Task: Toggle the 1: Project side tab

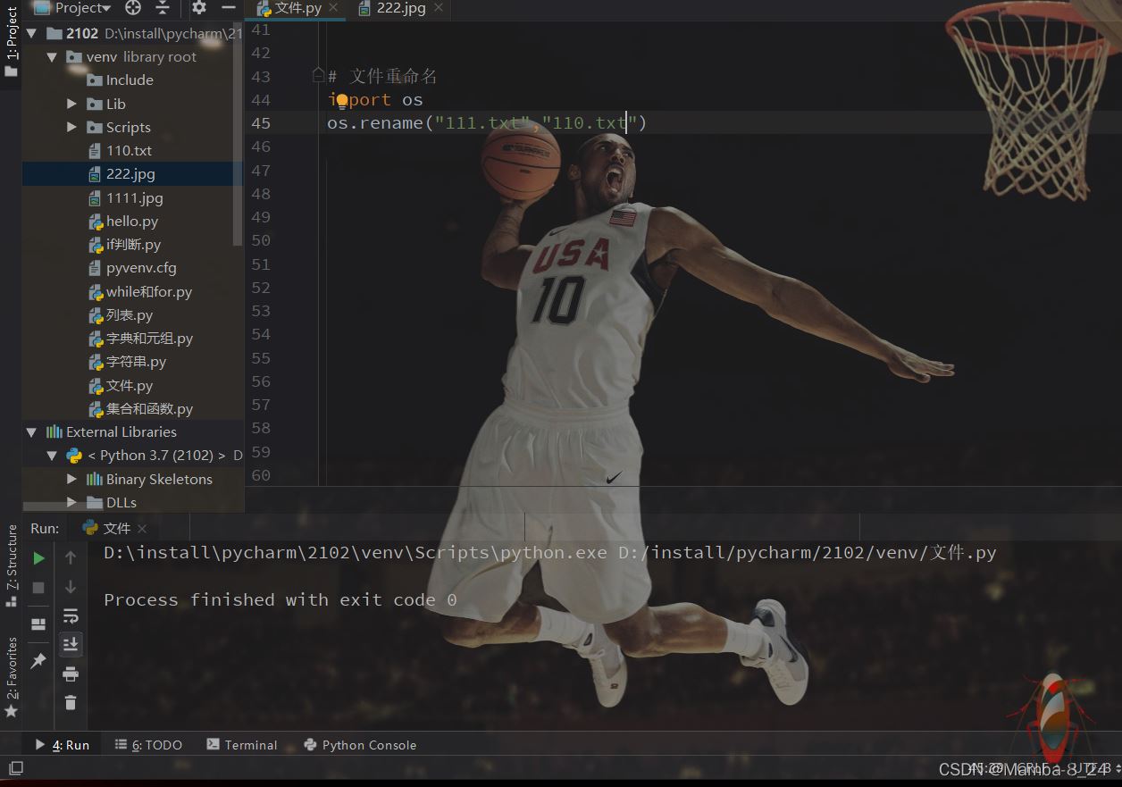Action: tap(11, 40)
